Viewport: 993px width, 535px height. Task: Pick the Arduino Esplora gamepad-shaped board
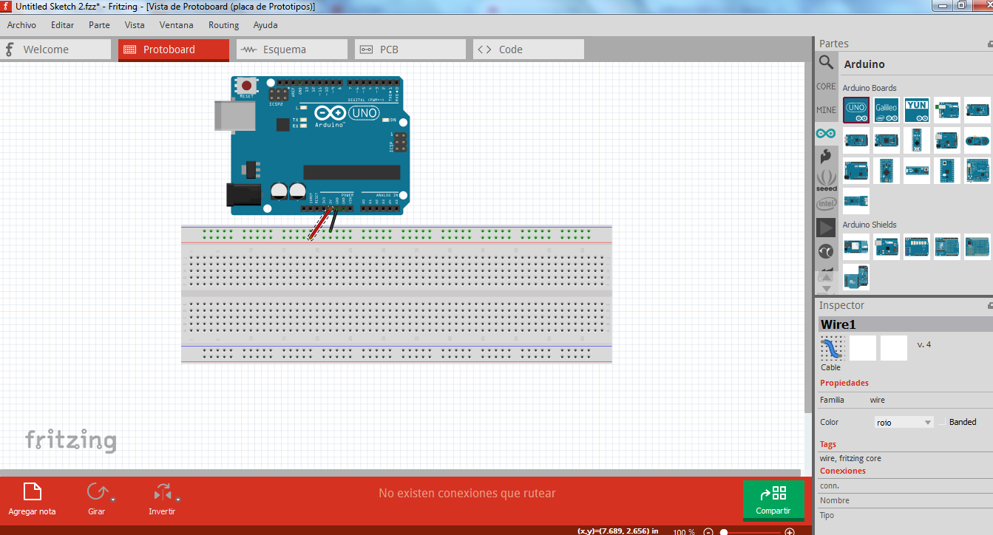[x=977, y=140]
